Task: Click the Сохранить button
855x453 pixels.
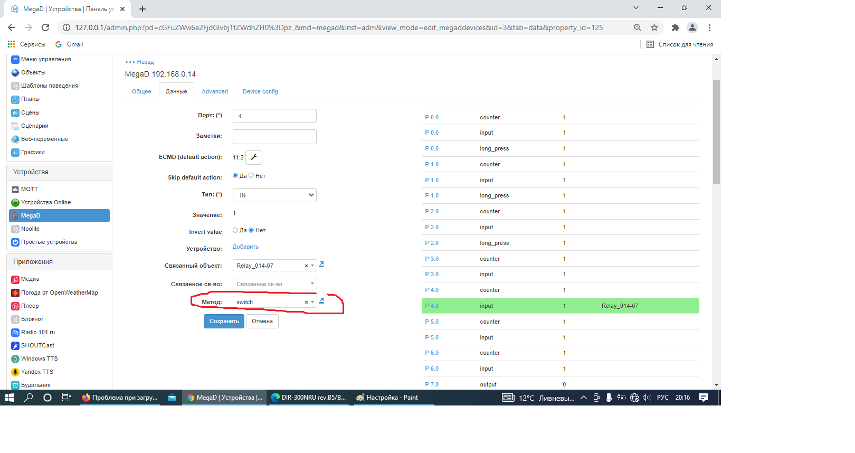Action: [x=224, y=321]
